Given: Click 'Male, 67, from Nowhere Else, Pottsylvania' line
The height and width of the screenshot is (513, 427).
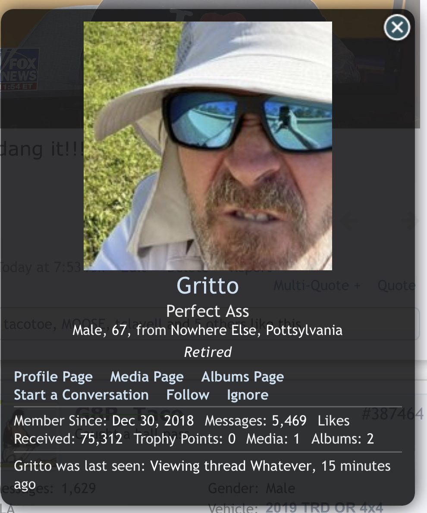Looking at the screenshot, I should click(x=207, y=331).
